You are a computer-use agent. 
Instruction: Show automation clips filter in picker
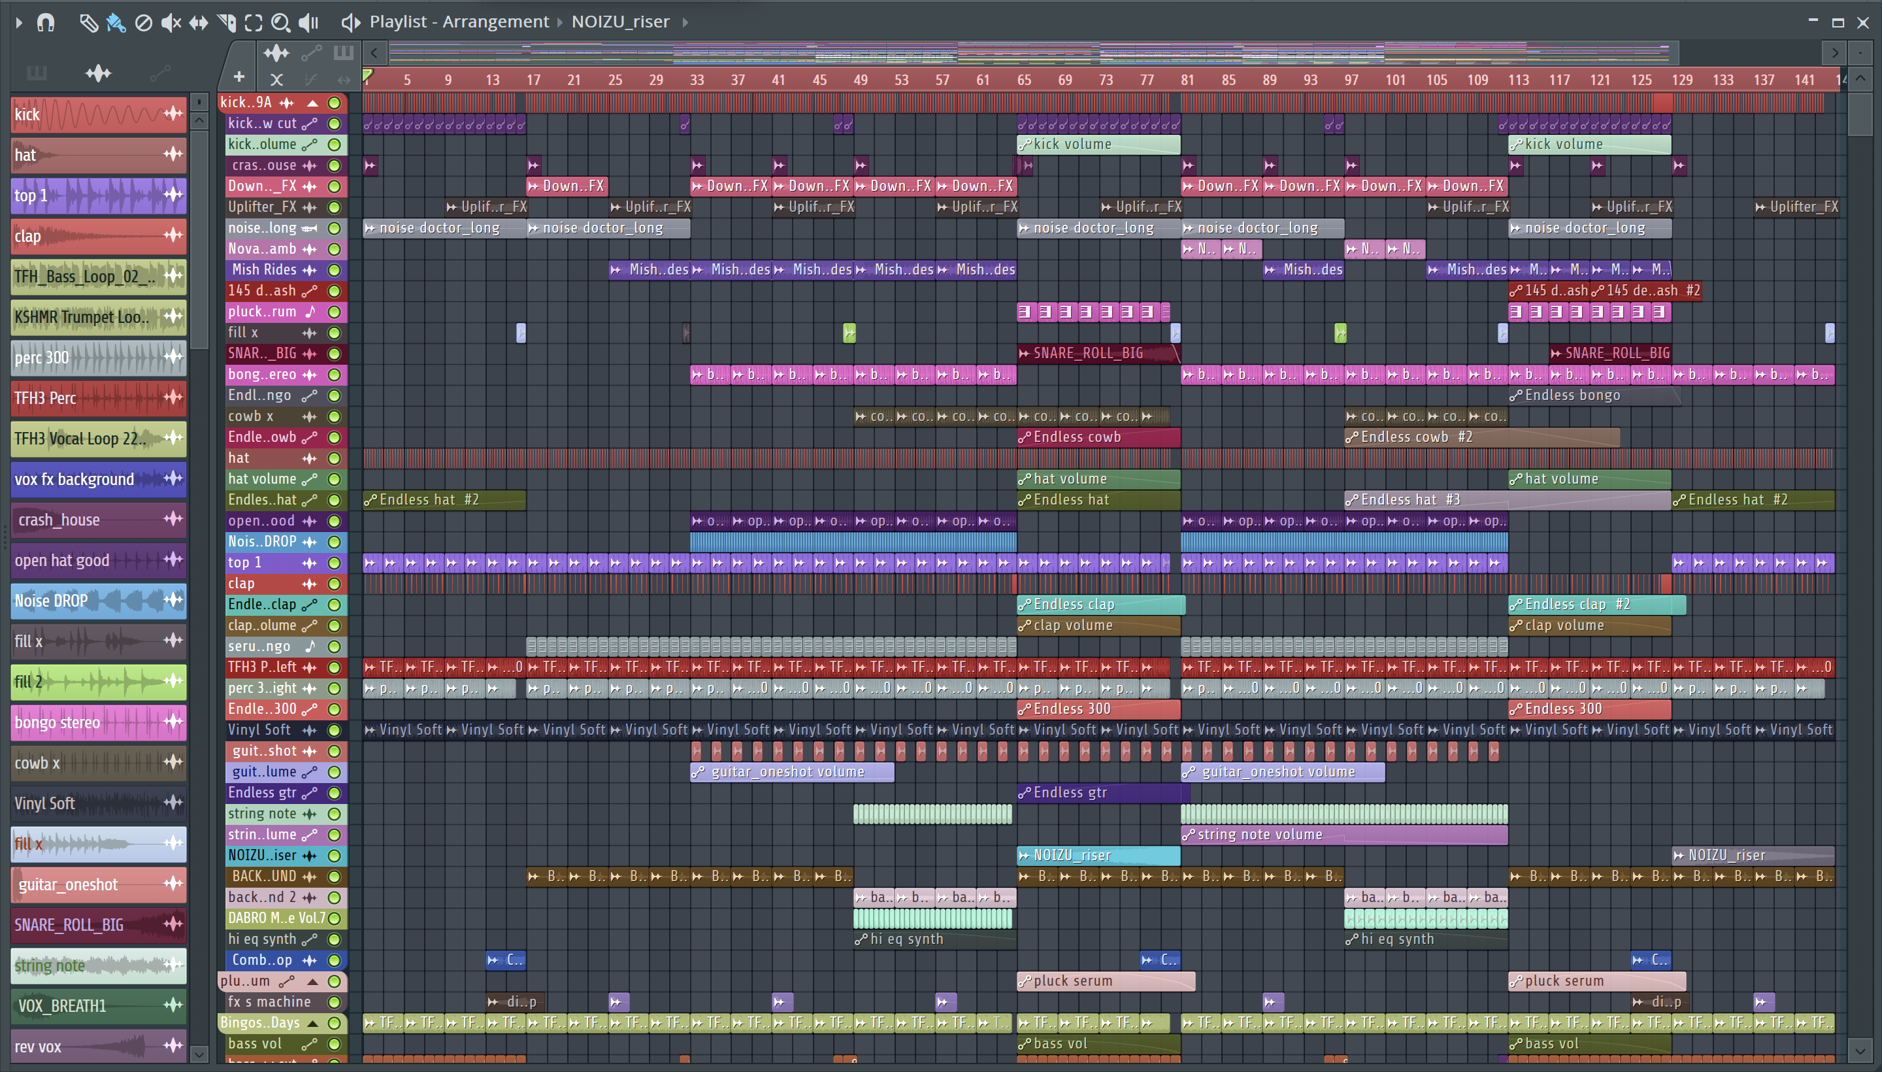click(159, 73)
